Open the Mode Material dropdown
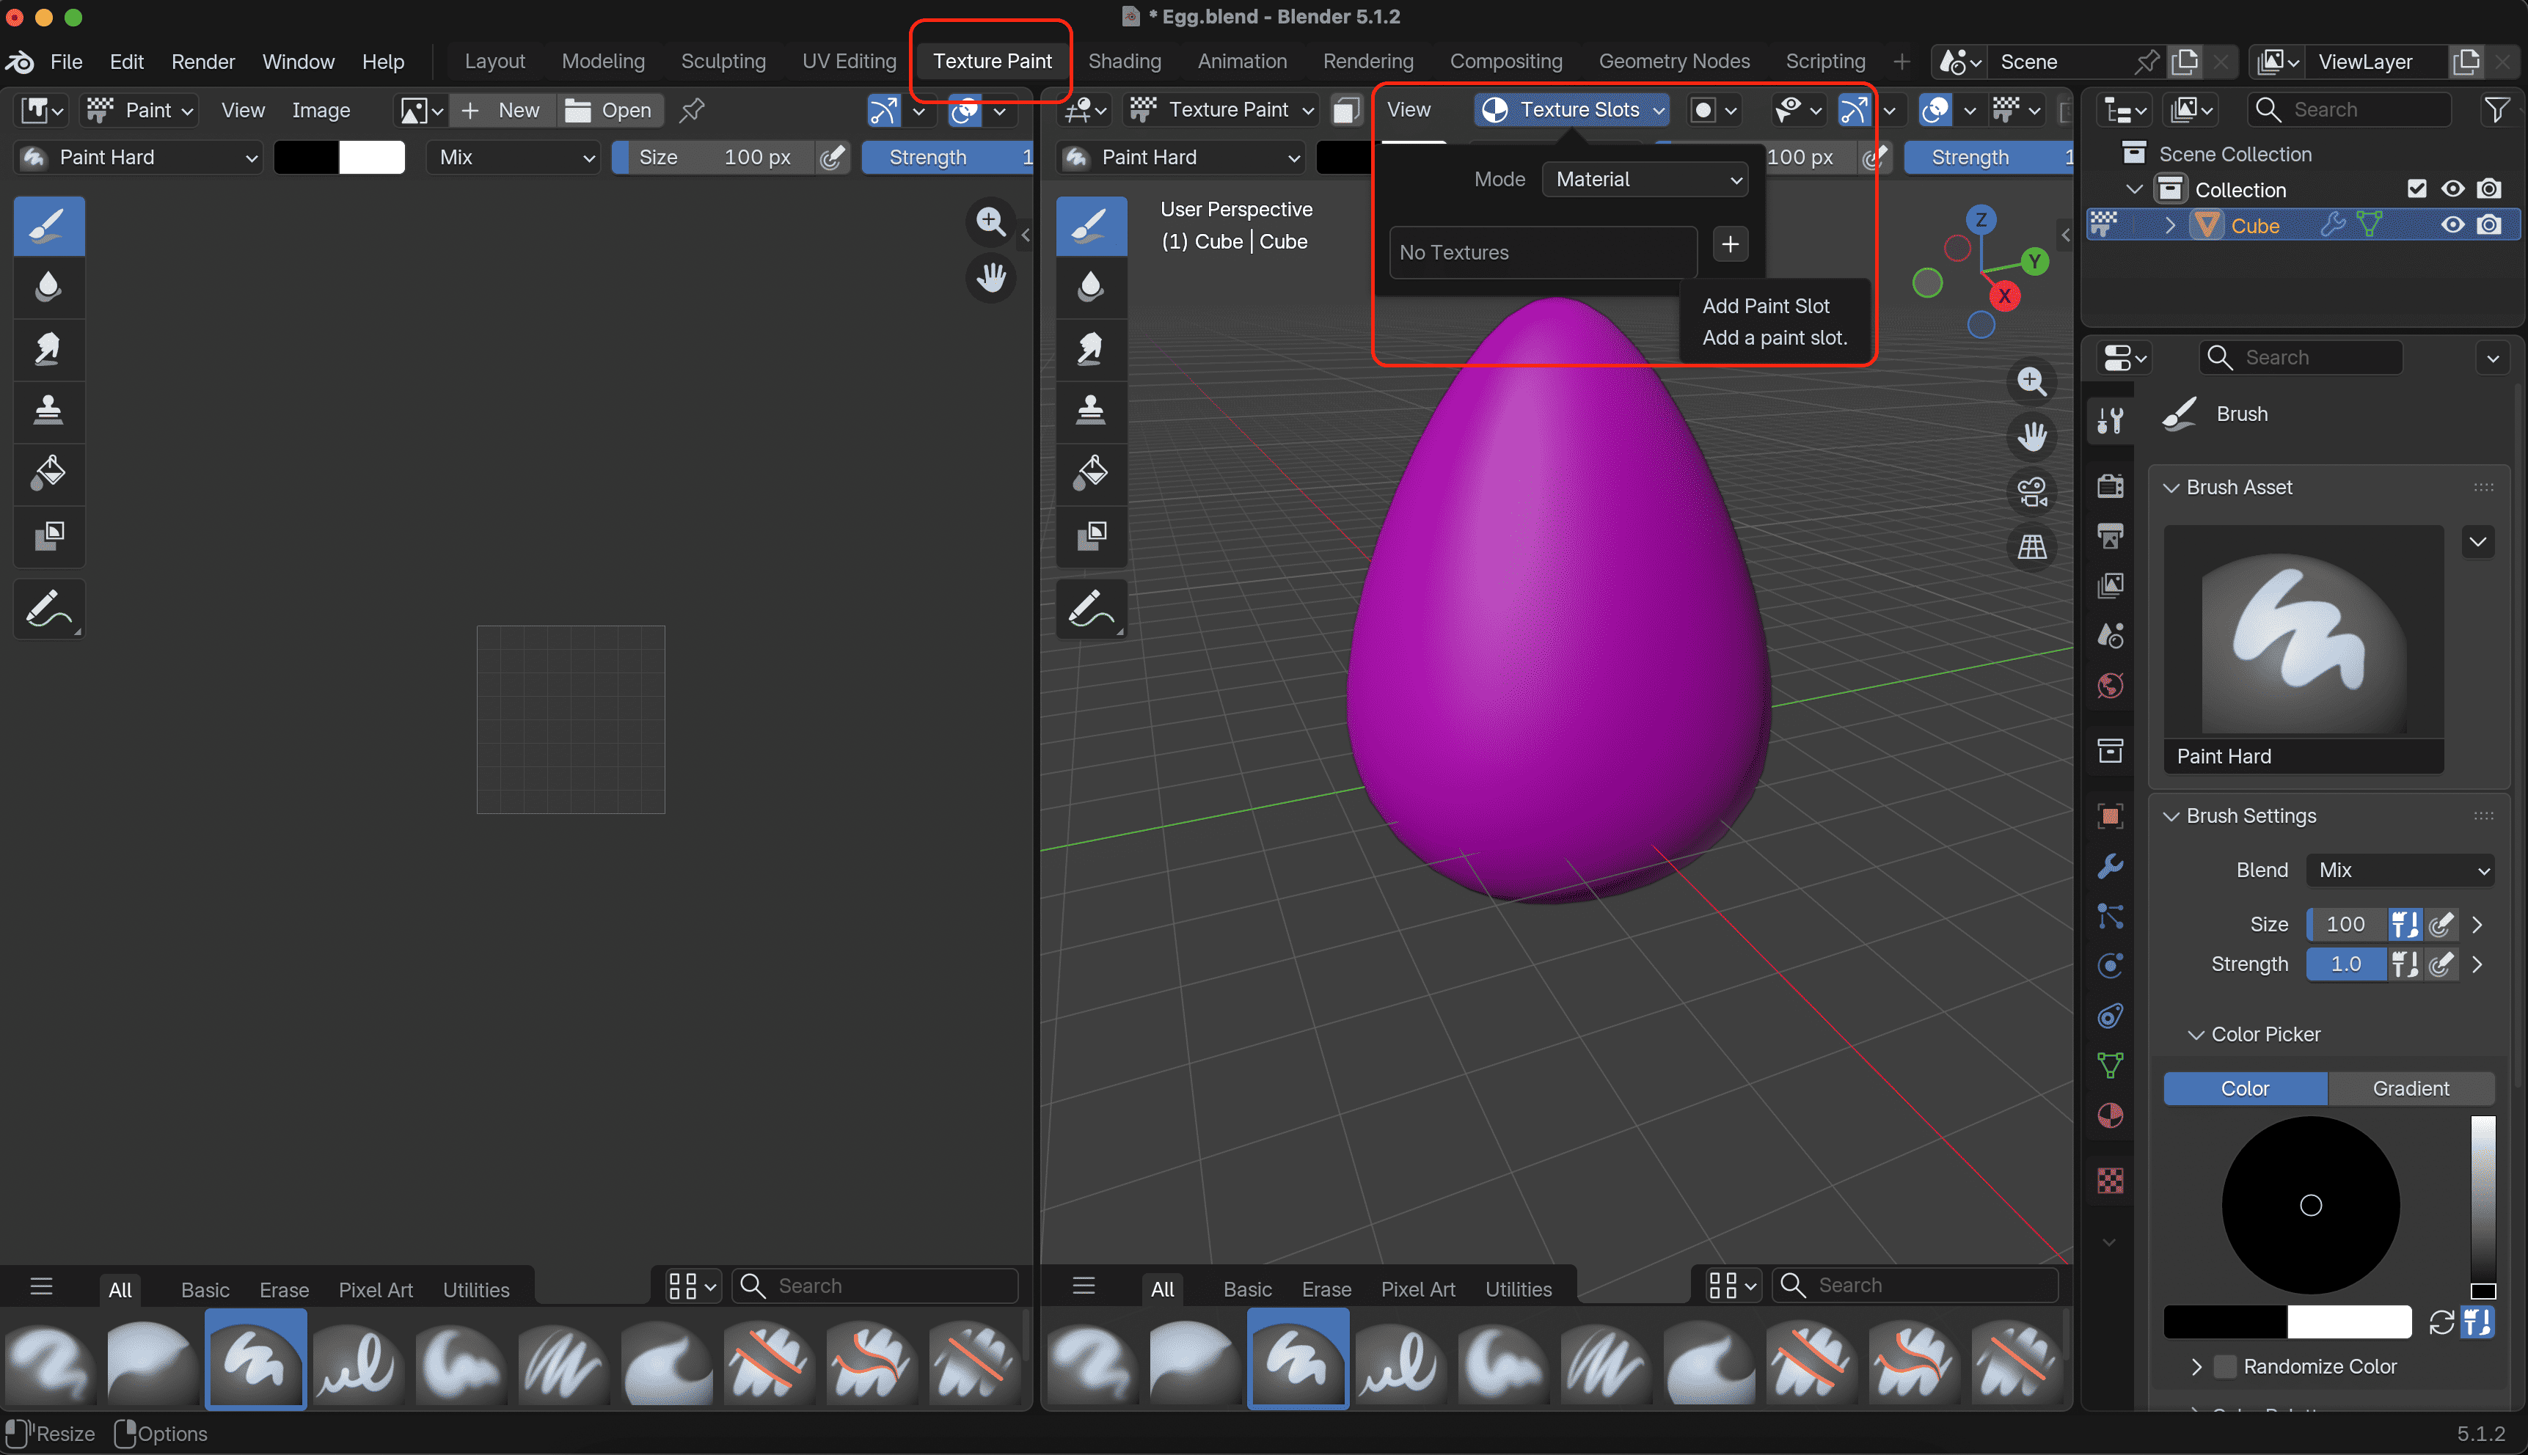This screenshot has height=1455, width=2528. pyautogui.click(x=1645, y=180)
